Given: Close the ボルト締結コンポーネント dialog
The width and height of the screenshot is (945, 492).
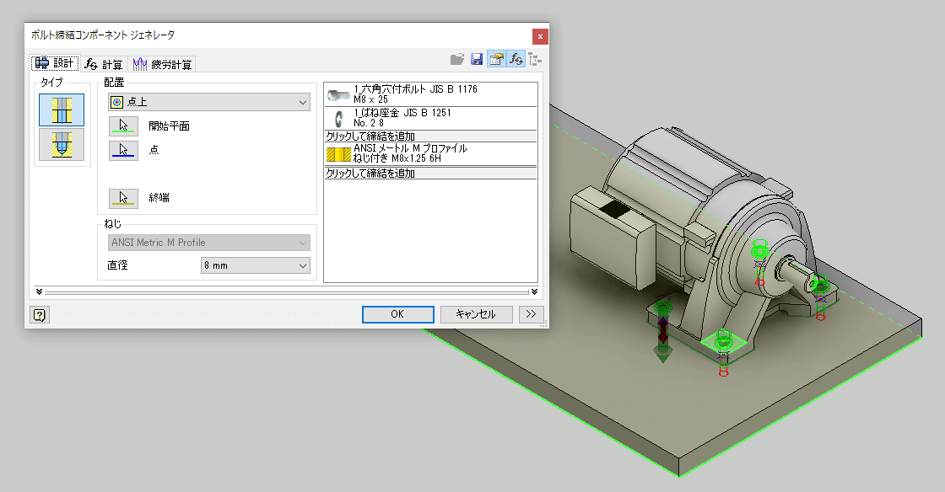Looking at the screenshot, I should (x=540, y=37).
